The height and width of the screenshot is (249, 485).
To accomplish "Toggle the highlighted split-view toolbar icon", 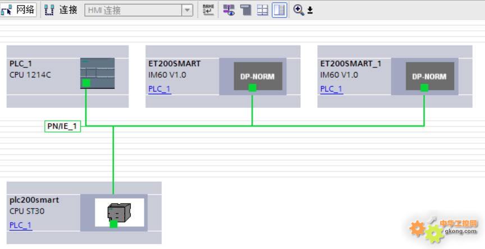I will pos(279,10).
